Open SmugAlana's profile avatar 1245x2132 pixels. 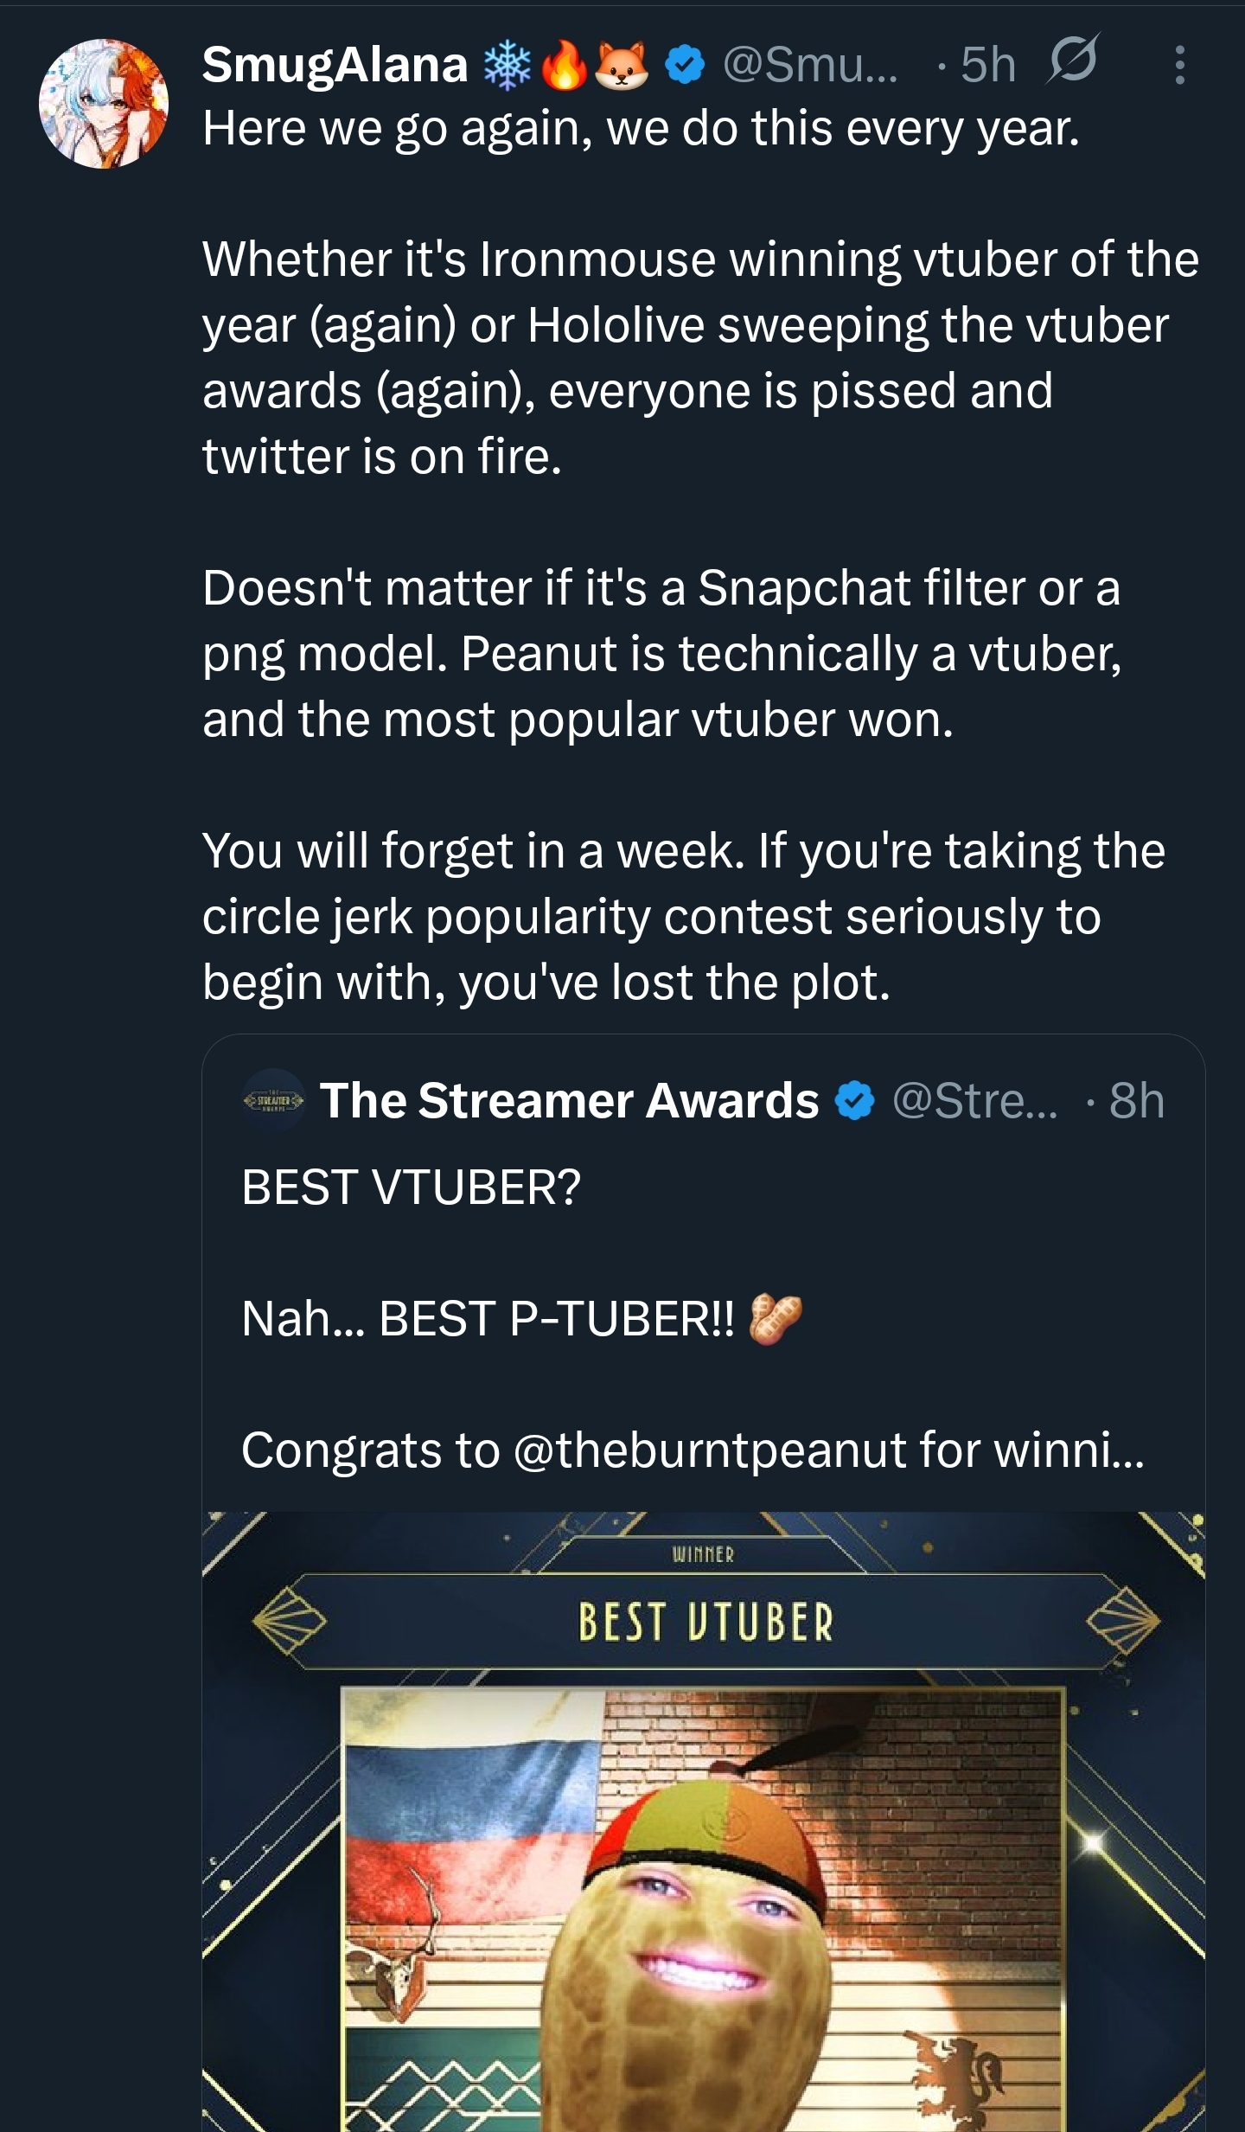click(x=103, y=103)
